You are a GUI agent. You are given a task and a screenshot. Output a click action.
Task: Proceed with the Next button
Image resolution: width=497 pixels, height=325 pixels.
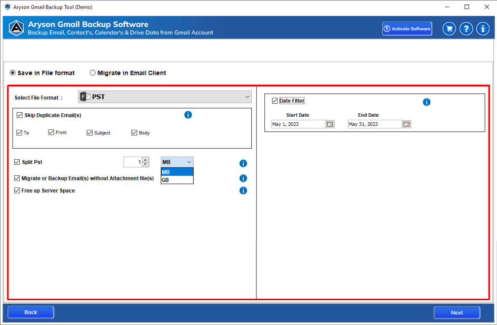(x=457, y=313)
